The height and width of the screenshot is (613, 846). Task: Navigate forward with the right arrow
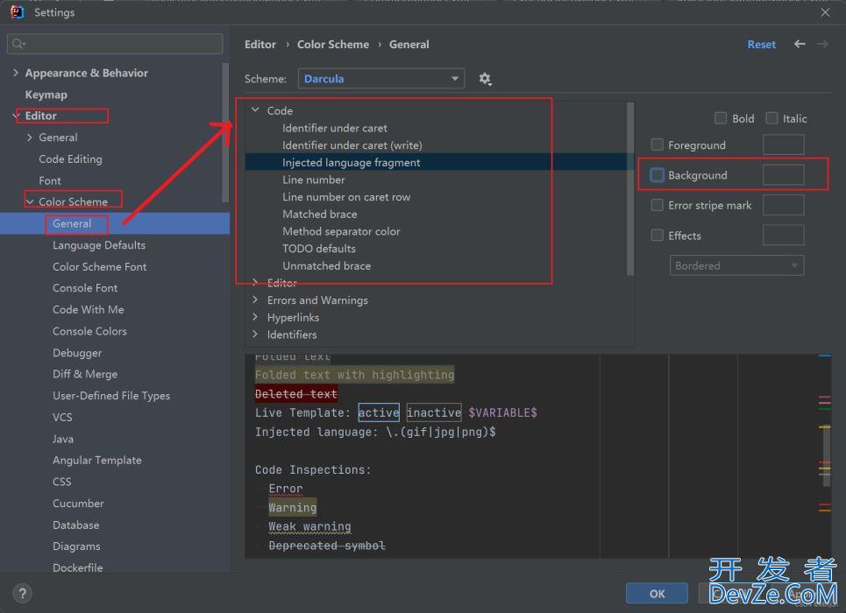pyautogui.click(x=822, y=44)
